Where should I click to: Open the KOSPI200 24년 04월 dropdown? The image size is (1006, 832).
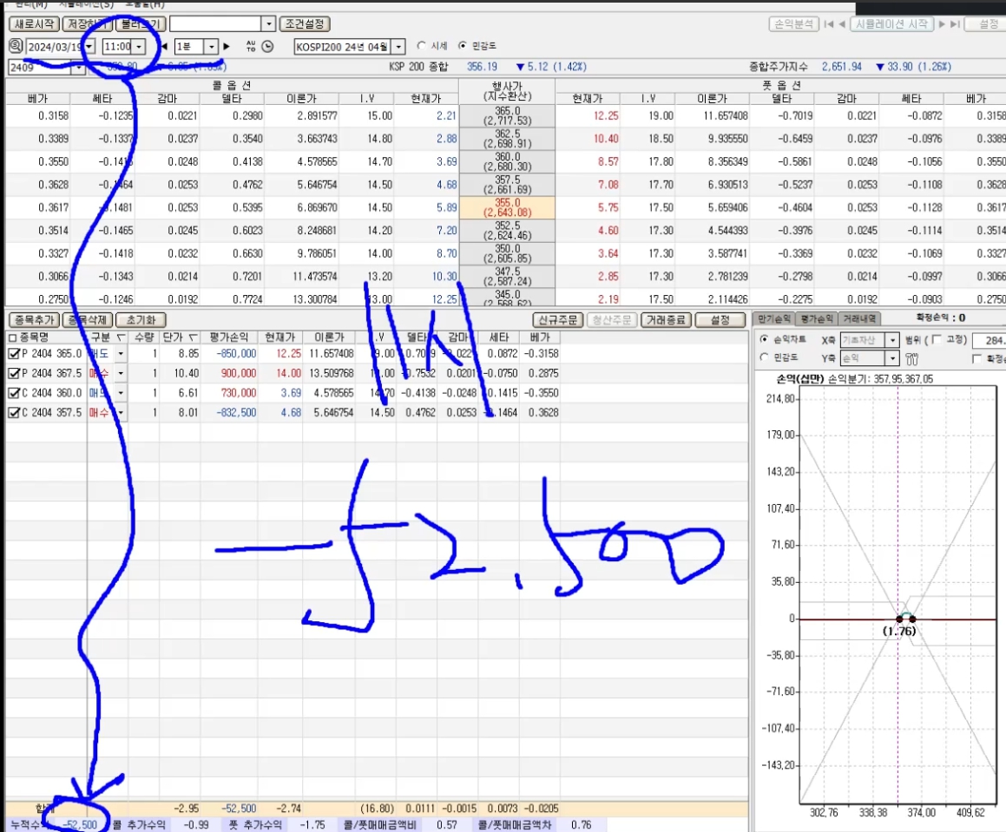point(398,47)
